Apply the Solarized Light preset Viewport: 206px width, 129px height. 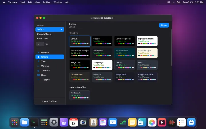[x=147, y=53]
